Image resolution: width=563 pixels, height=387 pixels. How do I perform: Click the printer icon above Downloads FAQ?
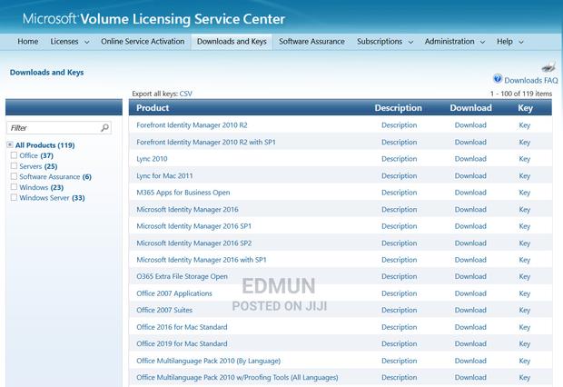coord(549,66)
